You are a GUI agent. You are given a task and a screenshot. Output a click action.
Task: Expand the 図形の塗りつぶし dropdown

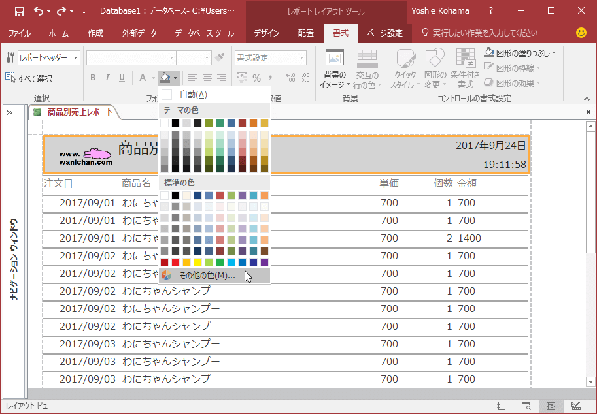click(554, 53)
